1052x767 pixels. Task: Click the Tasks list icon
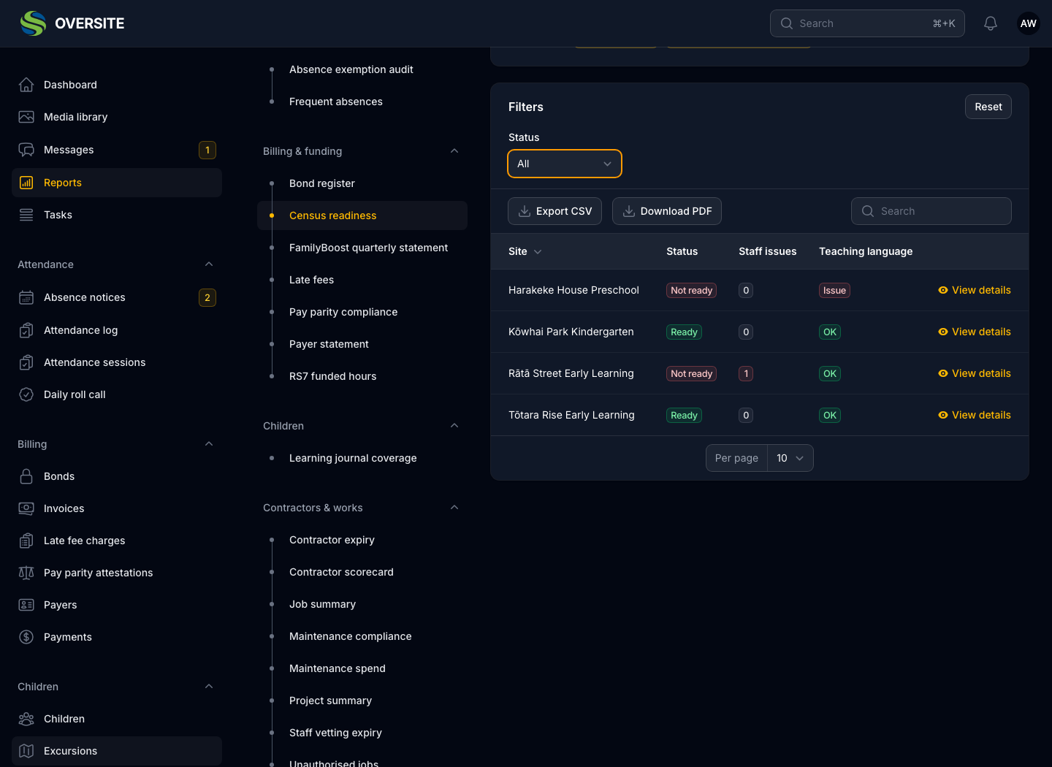(x=26, y=215)
